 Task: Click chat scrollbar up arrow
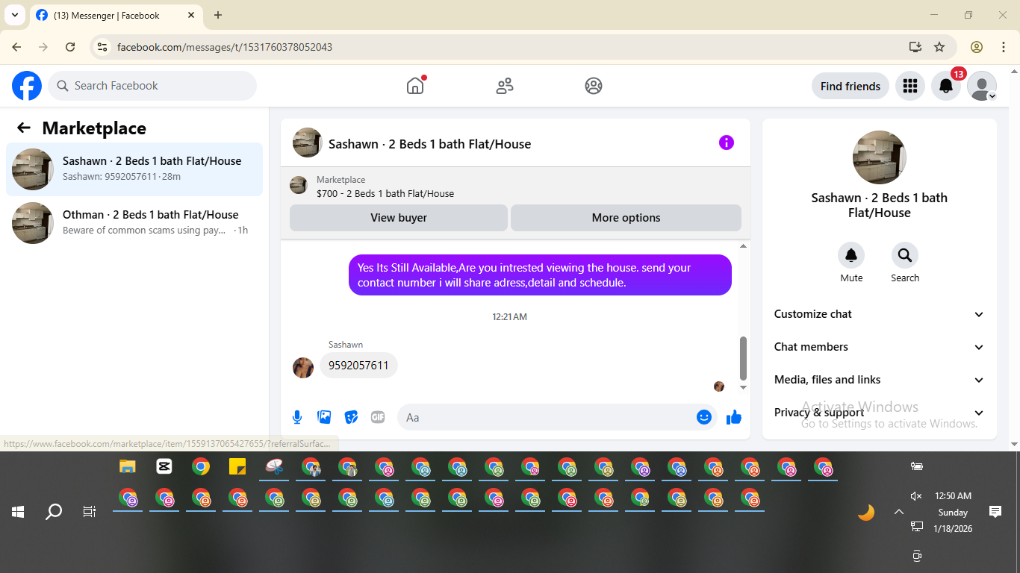tap(743, 246)
